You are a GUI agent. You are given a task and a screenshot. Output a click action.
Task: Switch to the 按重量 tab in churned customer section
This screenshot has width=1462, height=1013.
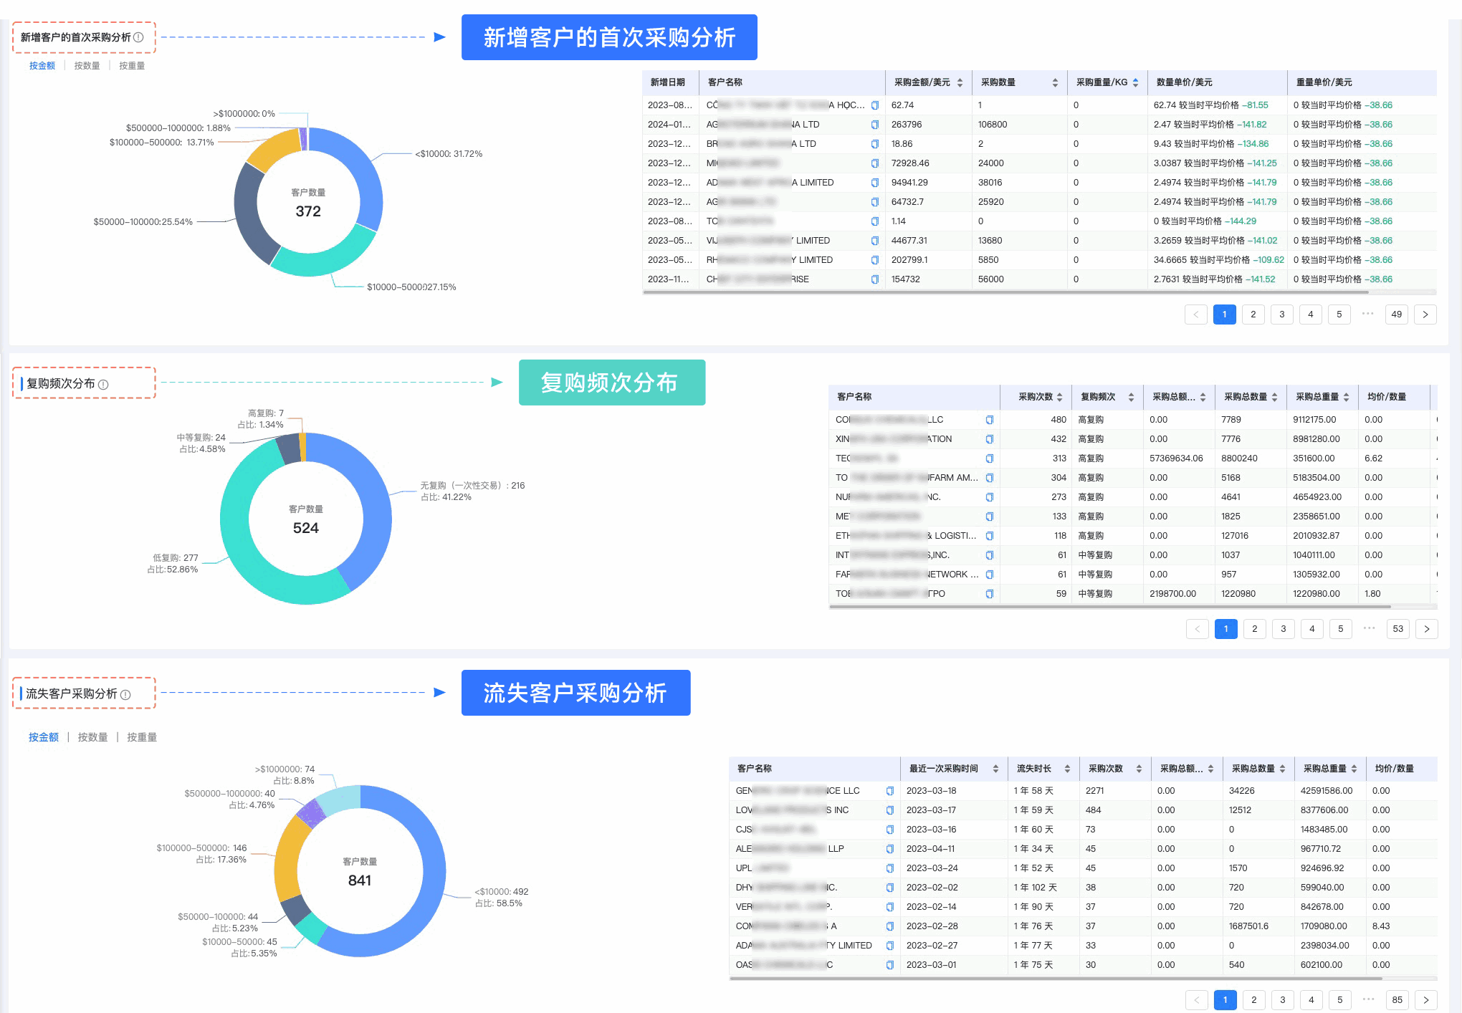point(142,736)
